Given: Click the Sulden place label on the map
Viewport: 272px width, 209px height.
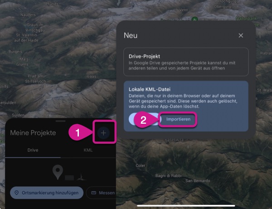Looking at the screenshot, I should 18,115.
